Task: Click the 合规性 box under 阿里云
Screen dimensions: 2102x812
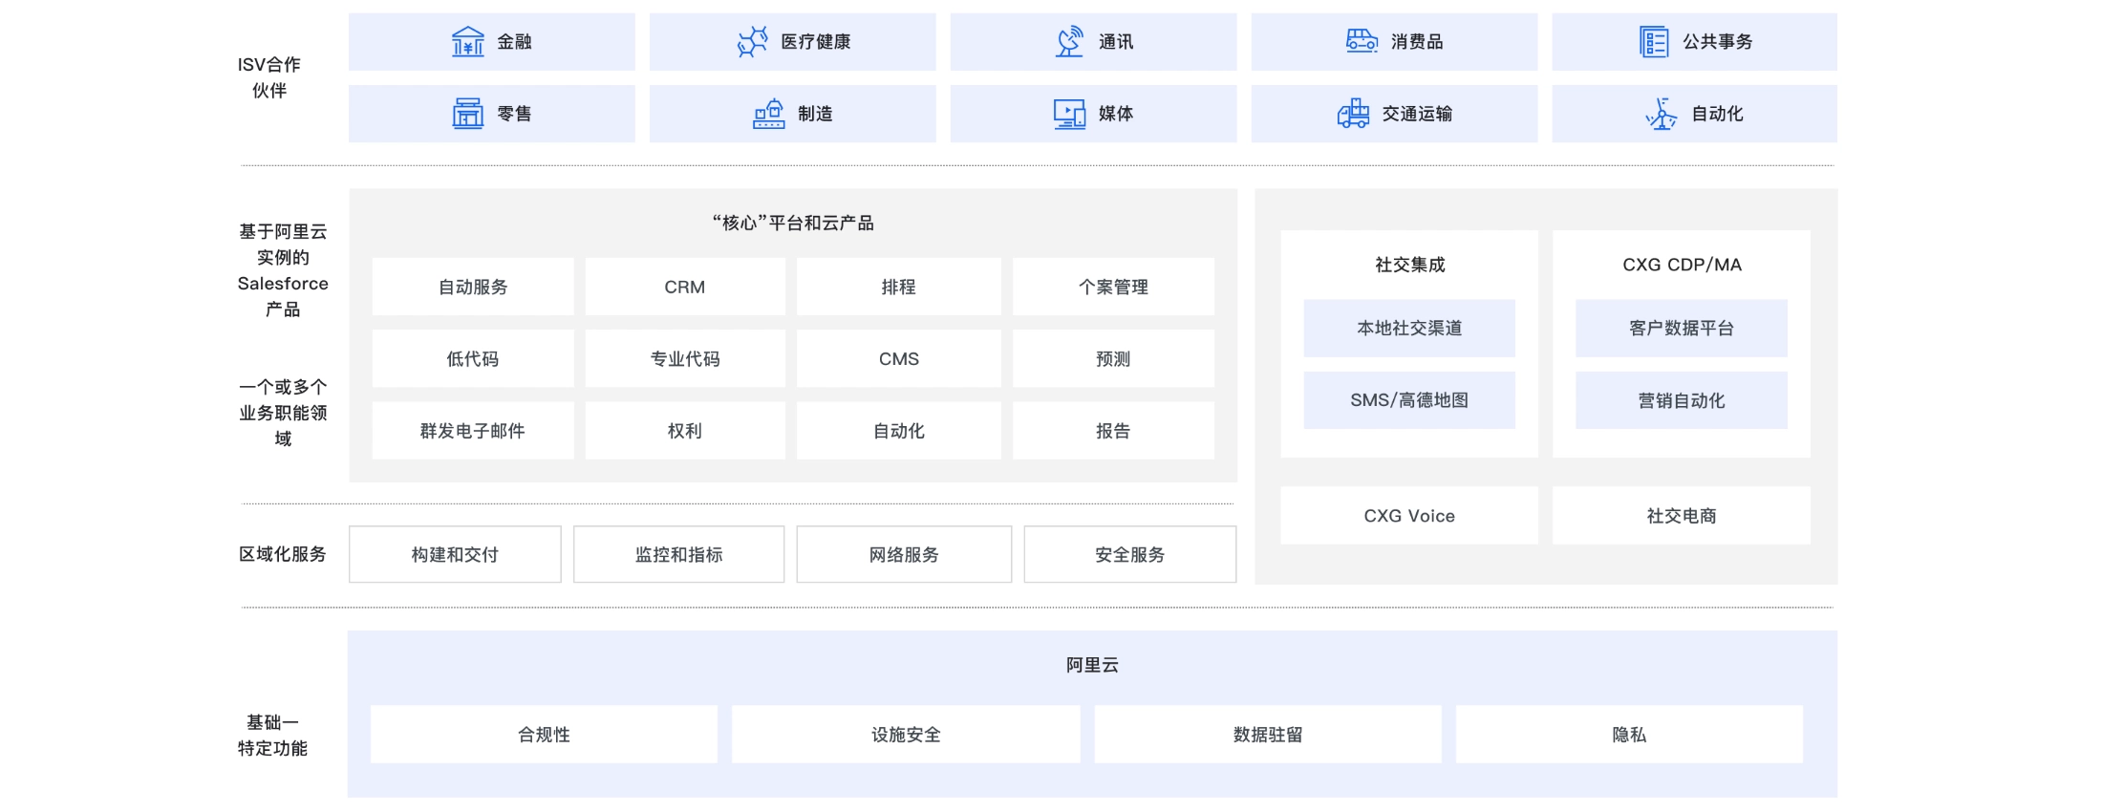Action: (x=544, y=735)
